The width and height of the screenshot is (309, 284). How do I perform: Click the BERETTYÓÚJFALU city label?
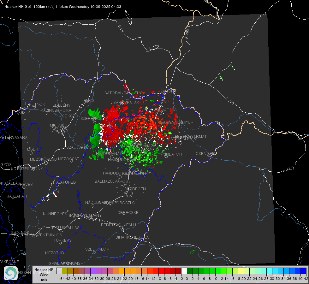coord(118,225)
